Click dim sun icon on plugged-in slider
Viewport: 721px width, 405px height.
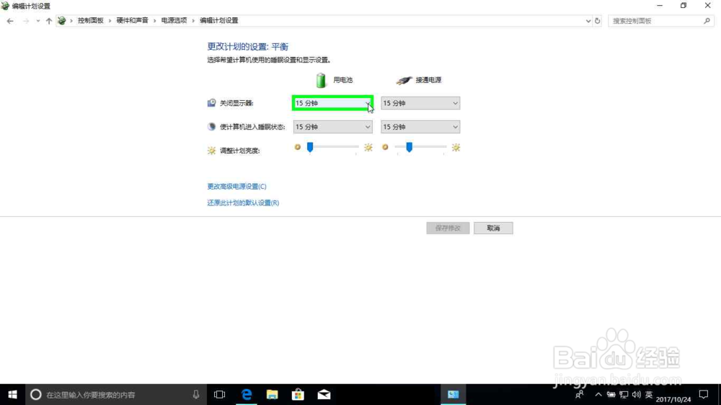click(x=385, y=147)
